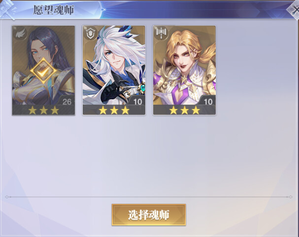The height and width of the screenshot is (237, 299).
Task: Select the blonde soul master card
Action: point(184,70)
